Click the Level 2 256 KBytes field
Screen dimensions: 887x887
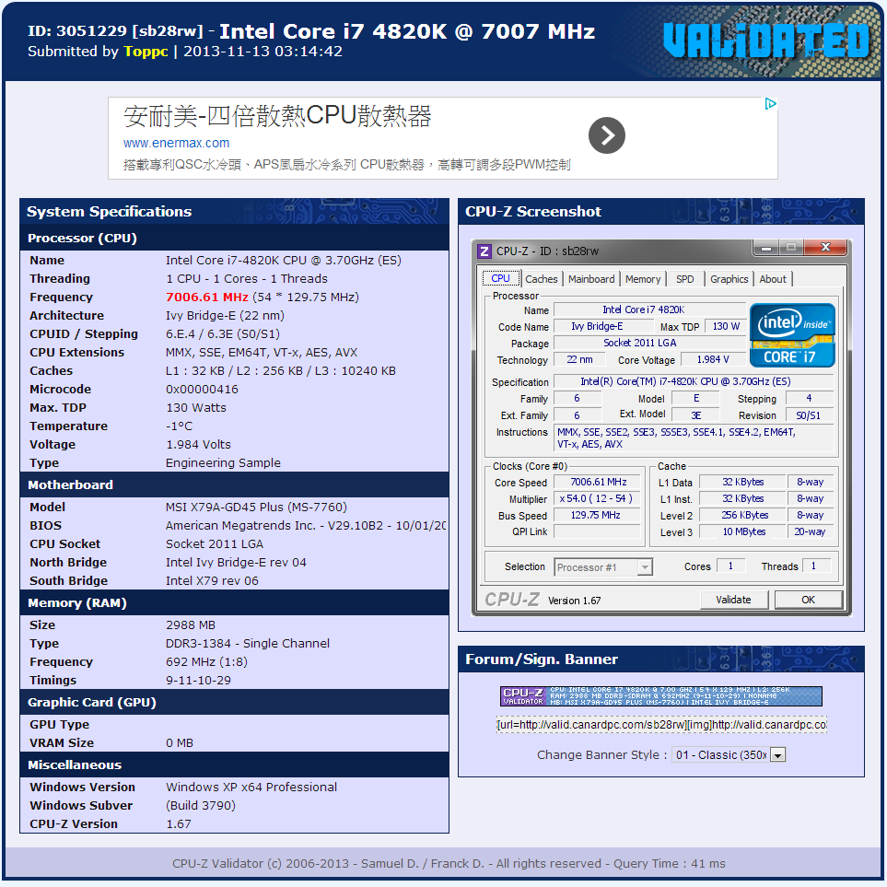tap(743, 515)
